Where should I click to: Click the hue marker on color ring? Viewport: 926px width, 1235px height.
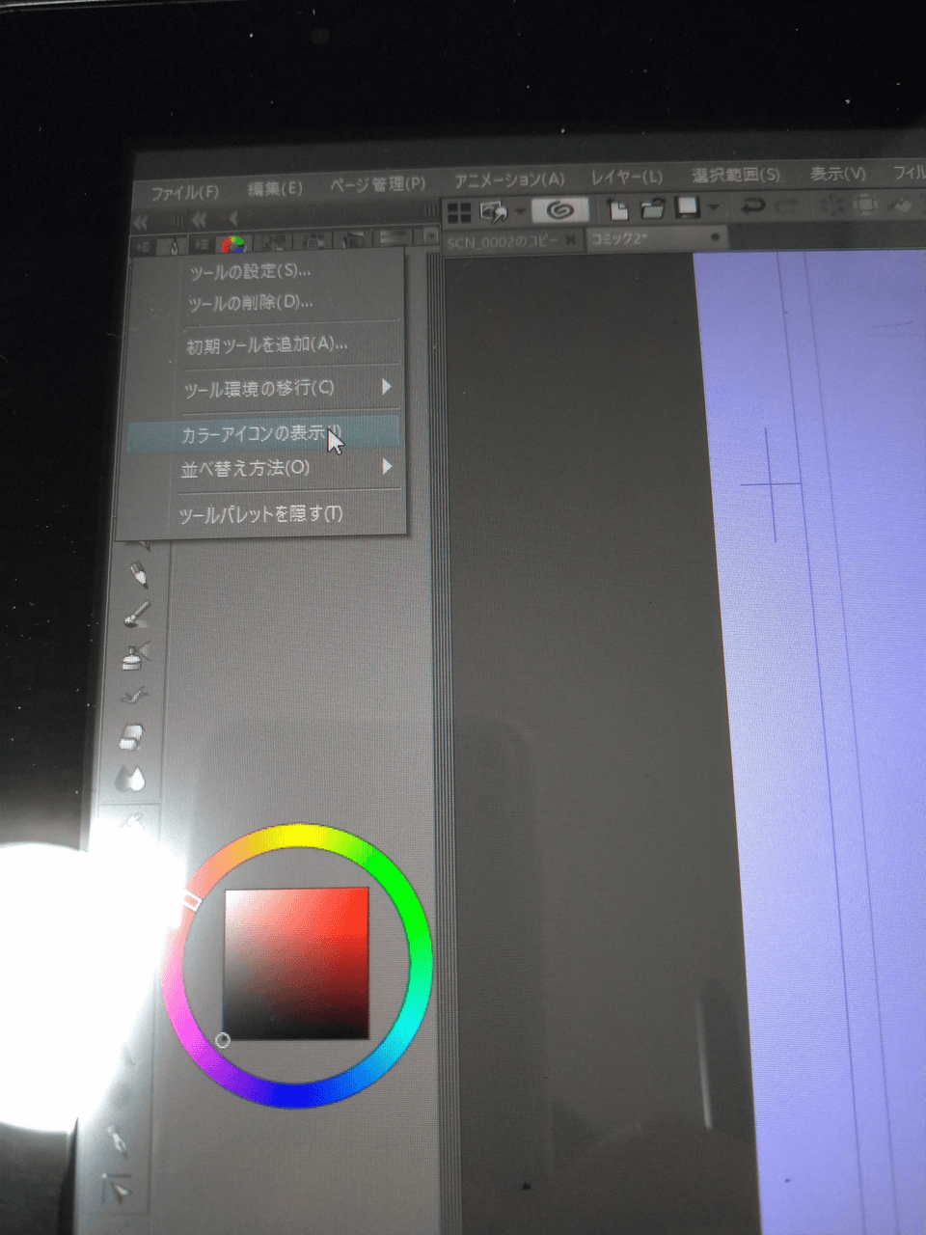coord(191,900)
